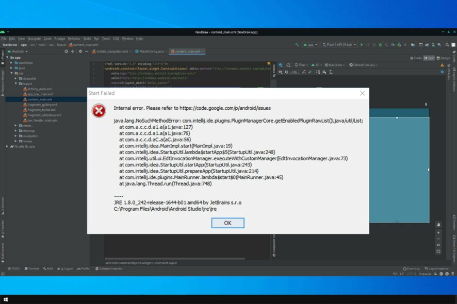Open the NavDraw theme dropdown
This screenshot has height=304, width=457.
click(x=335, y=65)
